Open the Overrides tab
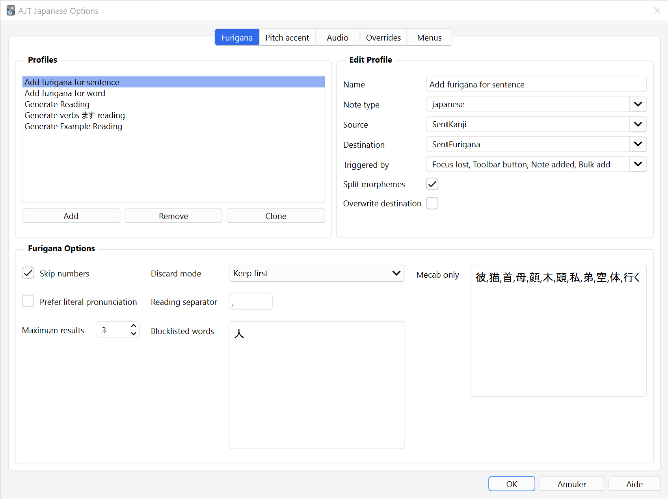 click(383, 37)
